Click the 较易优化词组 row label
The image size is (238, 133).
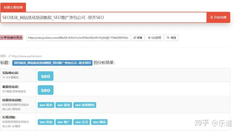12,100
